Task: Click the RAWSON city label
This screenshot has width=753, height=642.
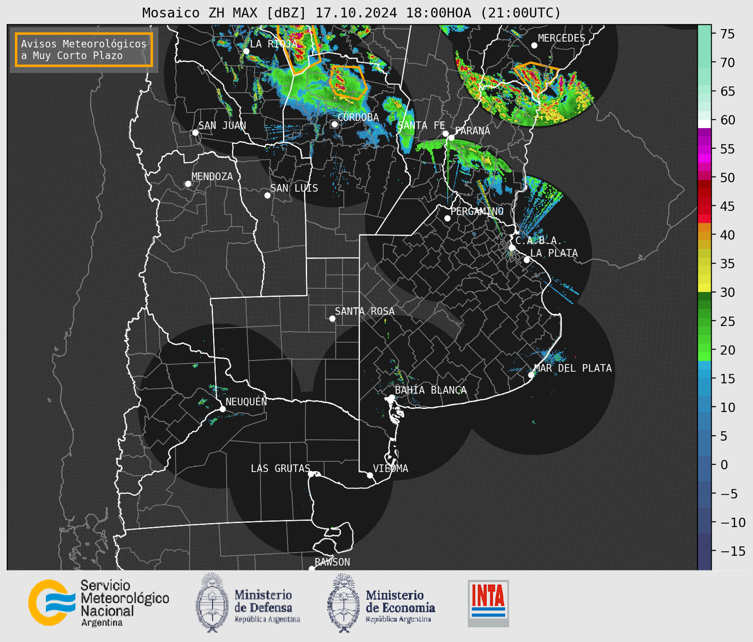Action: (332, 562)
